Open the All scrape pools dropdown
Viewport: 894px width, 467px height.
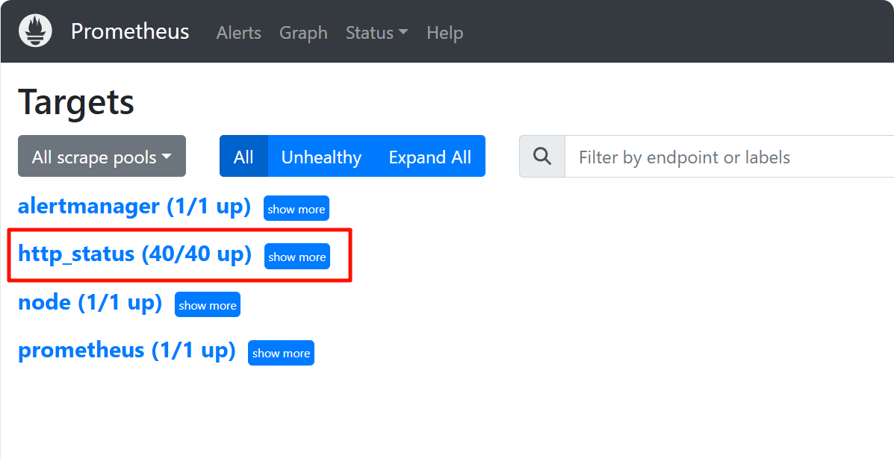click(102, 156)
